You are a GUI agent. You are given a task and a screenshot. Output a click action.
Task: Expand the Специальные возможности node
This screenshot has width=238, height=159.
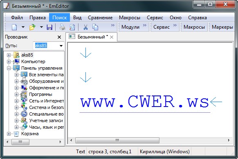[x=16, y=114]
